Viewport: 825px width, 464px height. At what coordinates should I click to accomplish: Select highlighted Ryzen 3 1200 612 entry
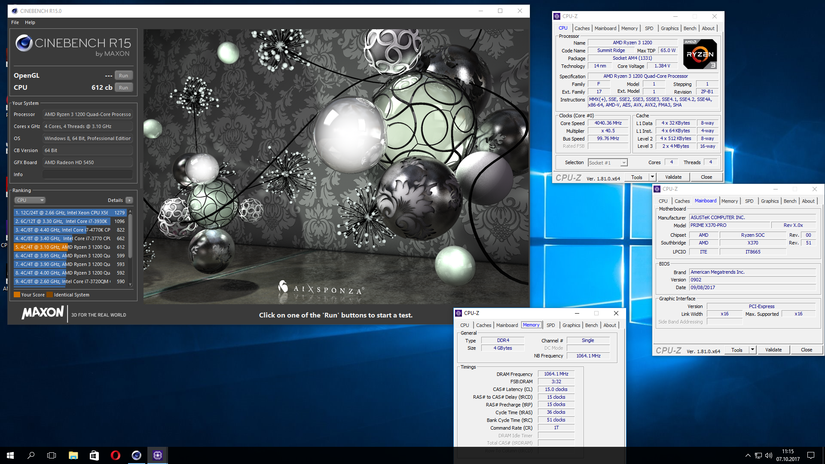(70, 247)
